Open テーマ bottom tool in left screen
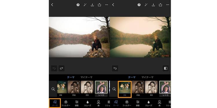217x108 pixels. click(55, 103)
